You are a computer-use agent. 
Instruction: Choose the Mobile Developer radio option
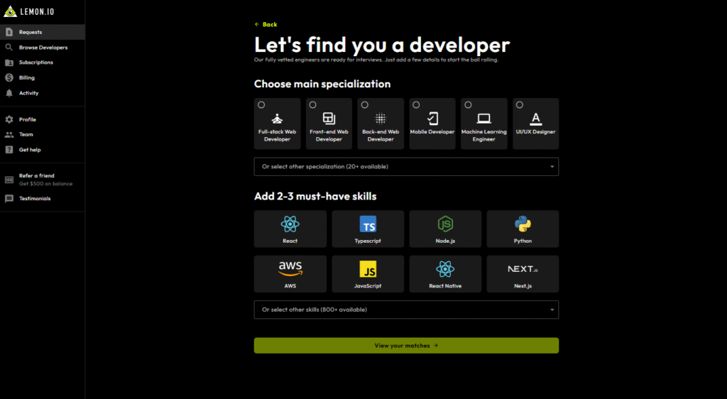416,105
